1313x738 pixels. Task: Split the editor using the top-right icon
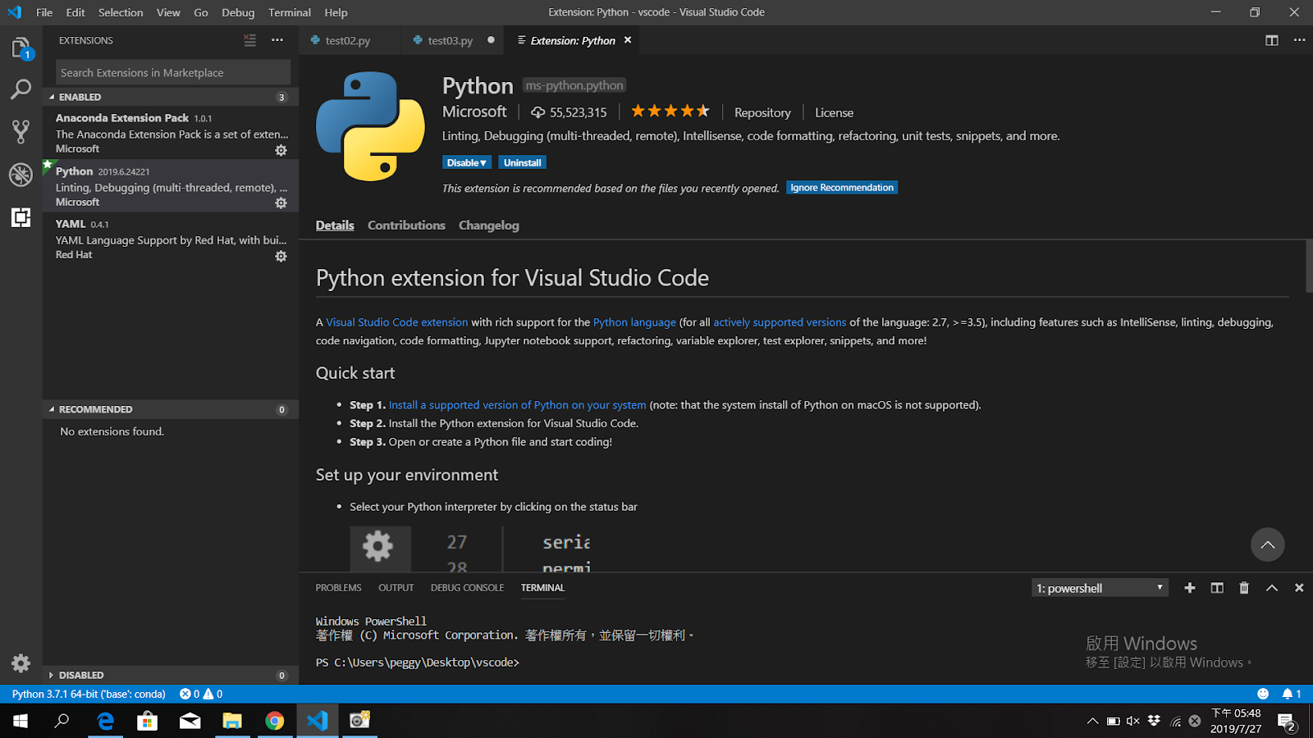coord(1272,39)
